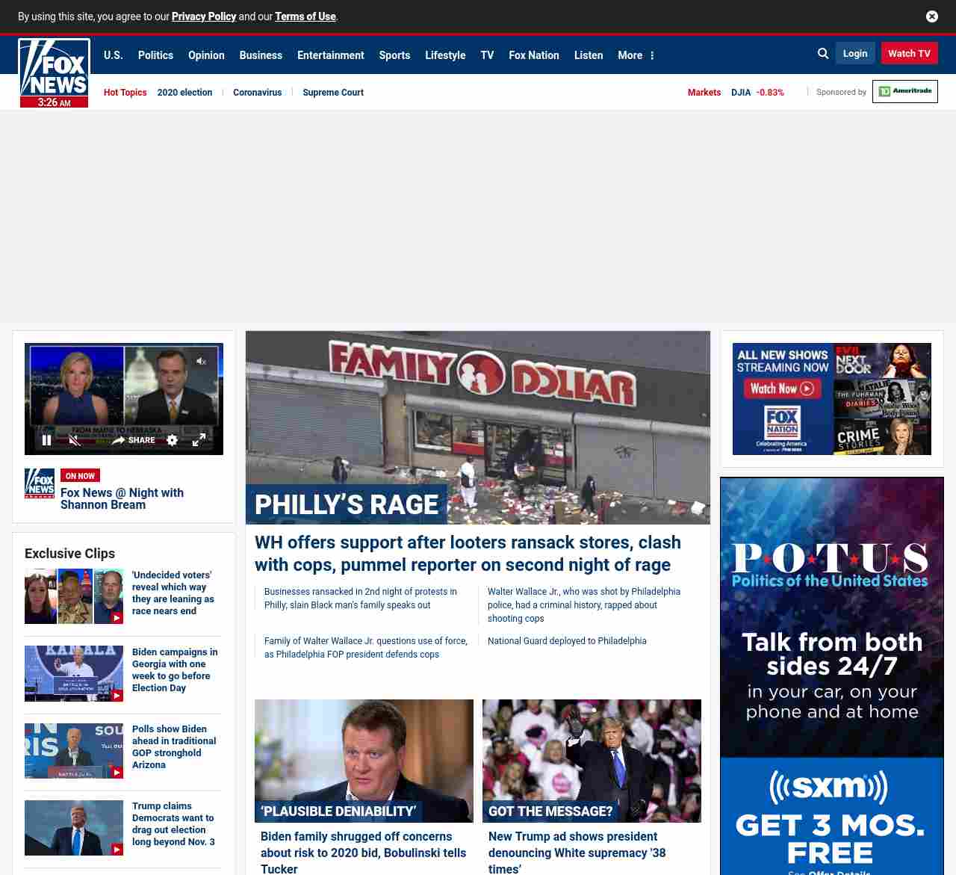956x875 pixels.
Task: Select Entertainment in the navigation bar
Action: 330,55
